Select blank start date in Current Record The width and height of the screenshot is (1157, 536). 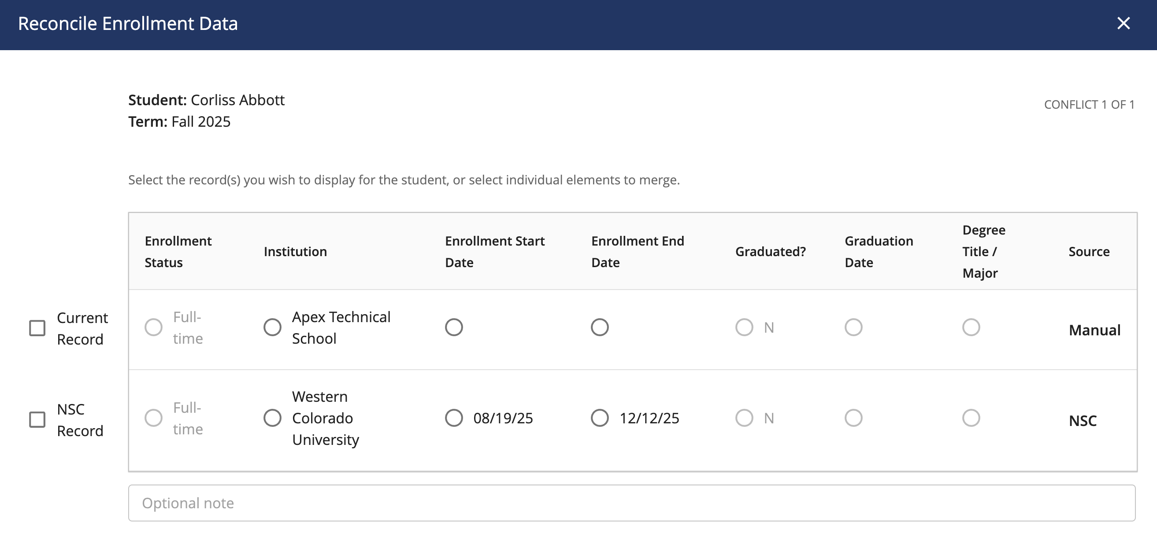coord(454,327)
